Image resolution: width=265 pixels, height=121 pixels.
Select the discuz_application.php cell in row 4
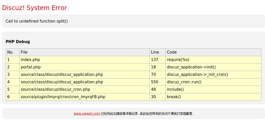pyautogui.click(x=84, y=82)
